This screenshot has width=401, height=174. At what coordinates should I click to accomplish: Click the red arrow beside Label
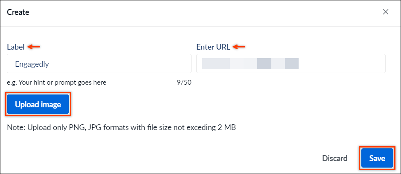34,47
